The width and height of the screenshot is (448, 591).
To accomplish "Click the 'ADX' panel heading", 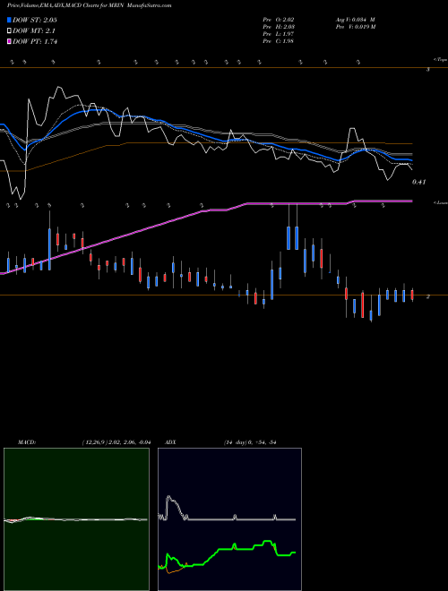I will [170, 442].
